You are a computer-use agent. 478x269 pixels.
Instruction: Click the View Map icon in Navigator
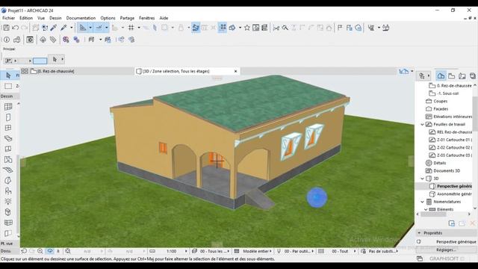[x=451, y=75]
